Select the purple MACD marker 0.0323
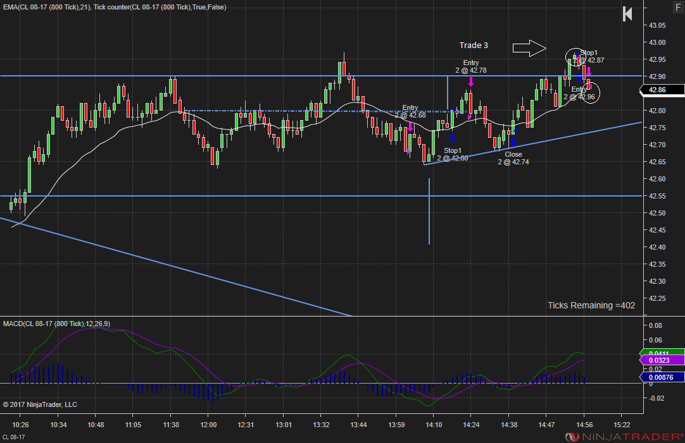This screenshot has height=443, width=685. (x=662, y=360)
